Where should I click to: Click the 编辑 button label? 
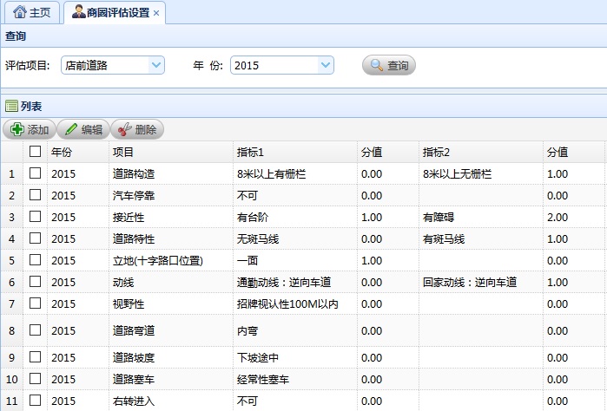point(92,129)
